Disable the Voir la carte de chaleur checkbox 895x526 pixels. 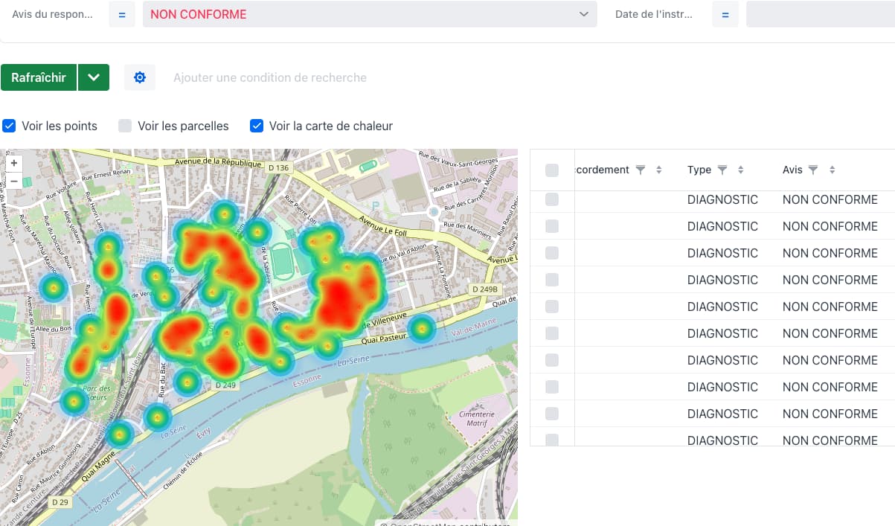click(x=257, y=126)
